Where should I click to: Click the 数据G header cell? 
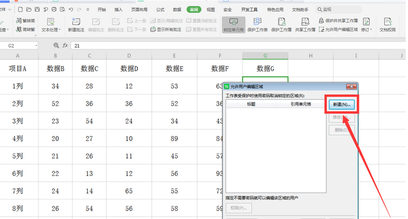(x=265, y=68)
